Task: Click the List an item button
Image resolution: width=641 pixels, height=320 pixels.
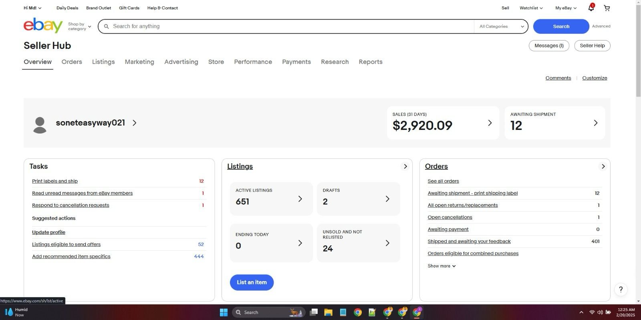Action: click(252, 282)
